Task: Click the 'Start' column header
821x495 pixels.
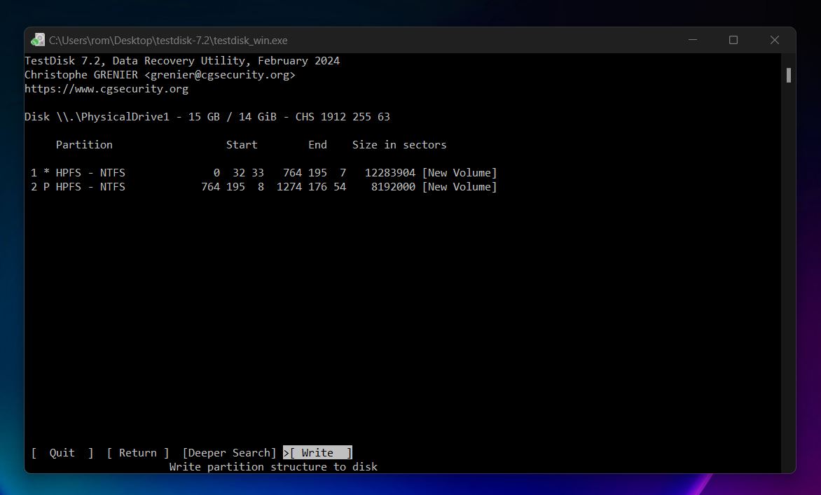Action: pos(242,145)
